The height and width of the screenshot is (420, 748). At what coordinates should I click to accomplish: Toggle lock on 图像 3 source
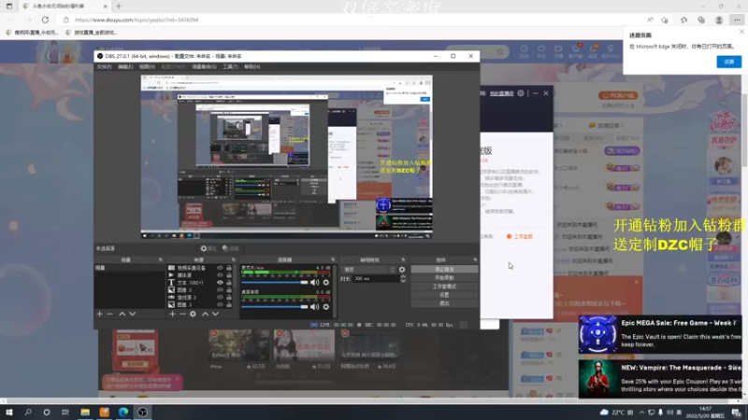click(x=229, y=305)
